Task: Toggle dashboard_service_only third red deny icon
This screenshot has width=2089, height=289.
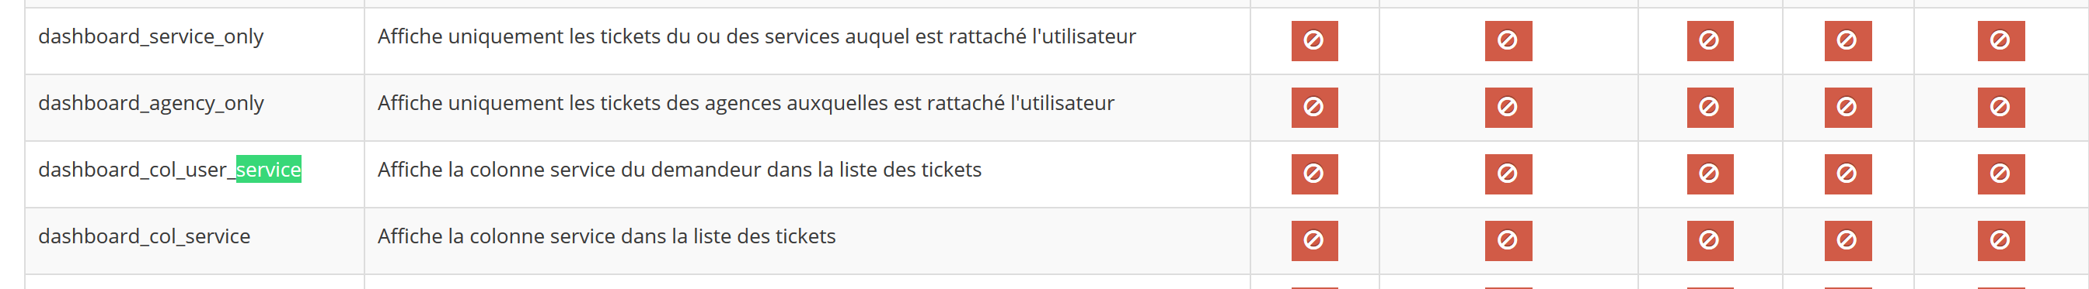Action: click(x=1710, y=40)
